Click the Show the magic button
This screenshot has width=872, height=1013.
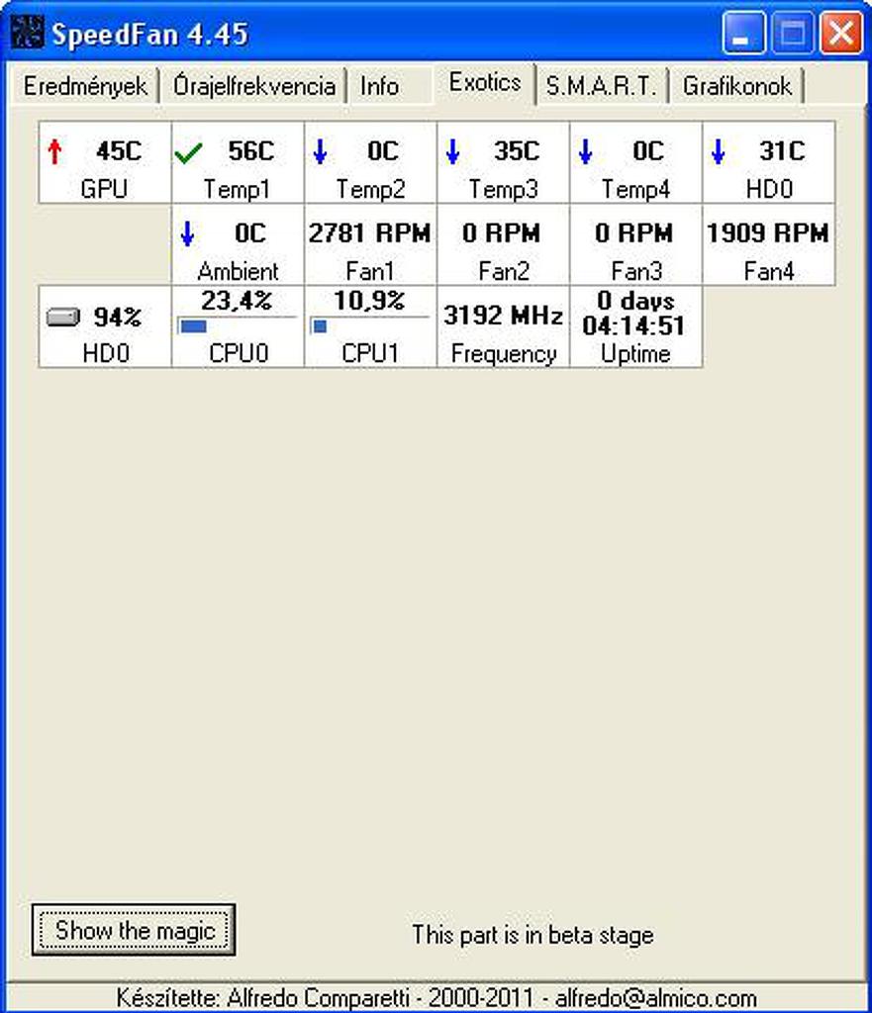click(134, 930)
